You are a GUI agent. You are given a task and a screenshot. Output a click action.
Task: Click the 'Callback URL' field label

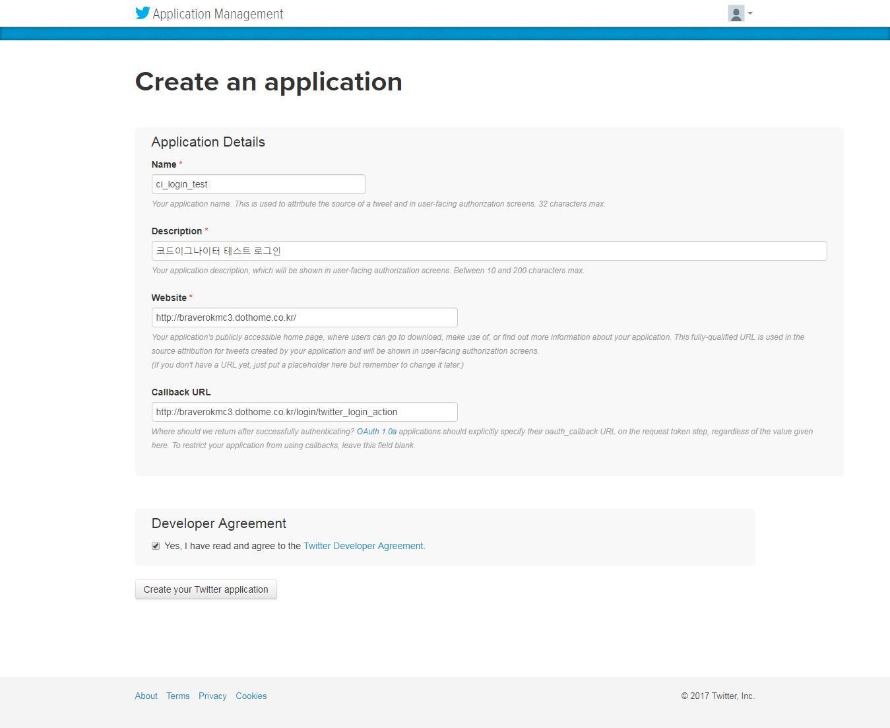(181, 392)
